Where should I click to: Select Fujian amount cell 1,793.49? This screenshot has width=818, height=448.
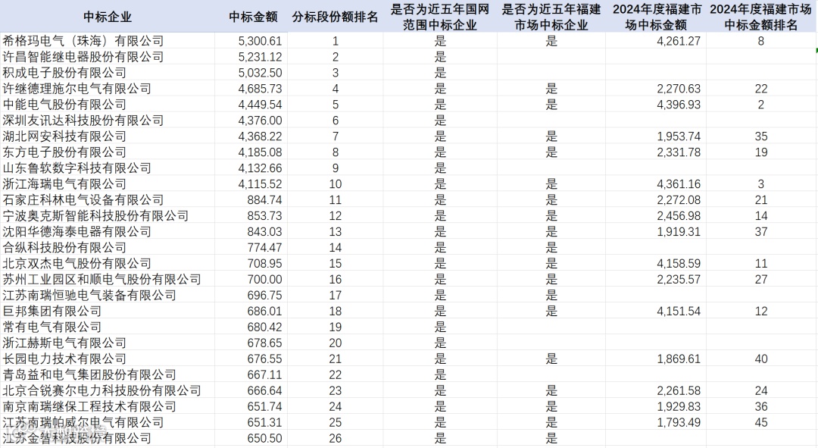click(x=656, y=422)
